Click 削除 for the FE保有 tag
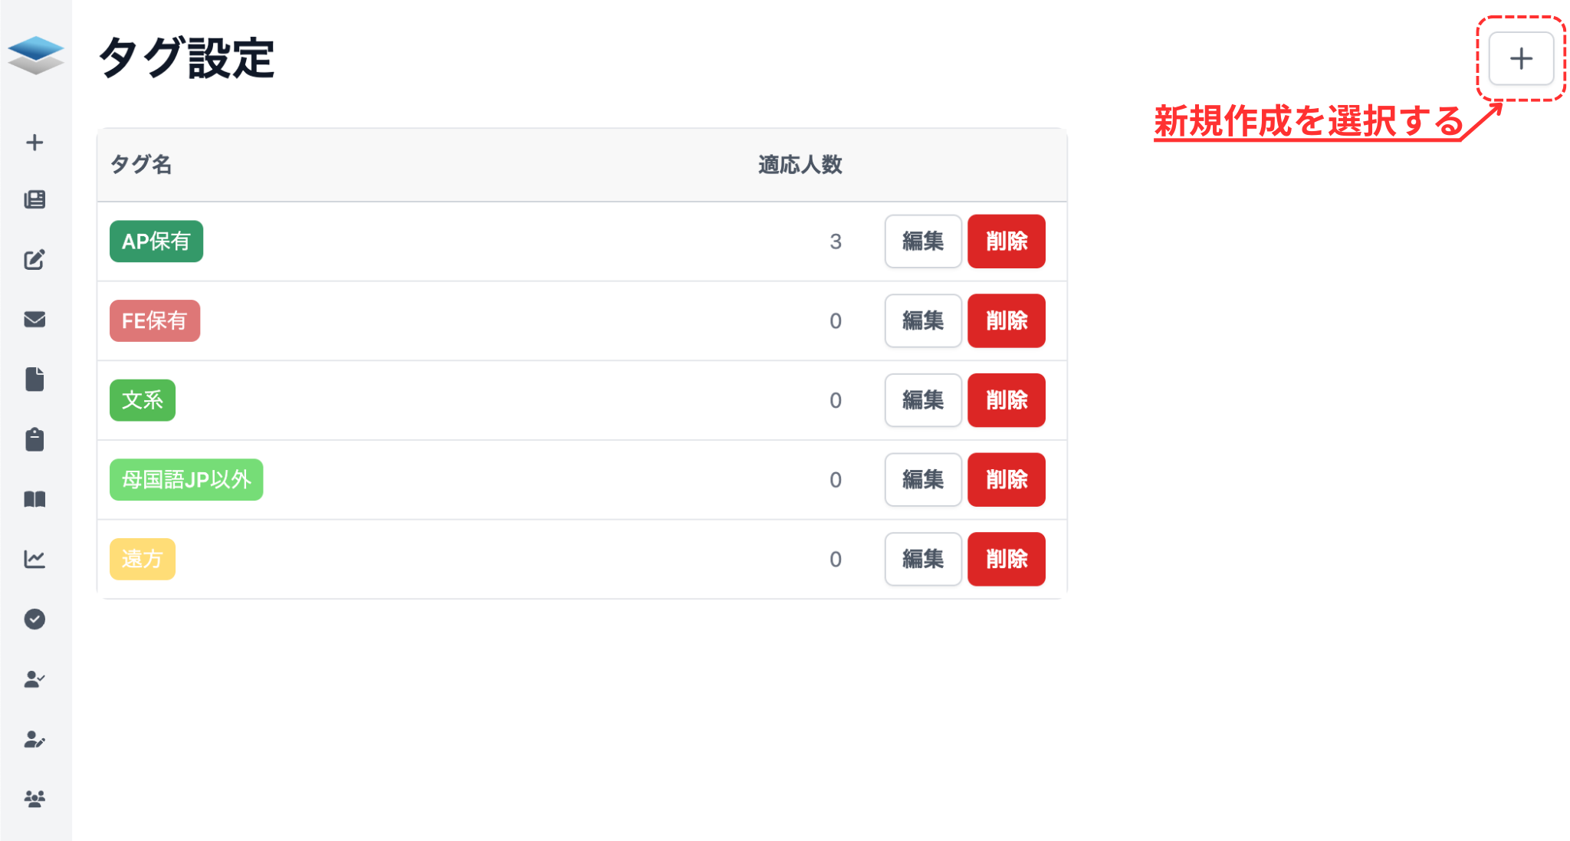Viewport: 1570px width, 841px height. [1006, 320]
